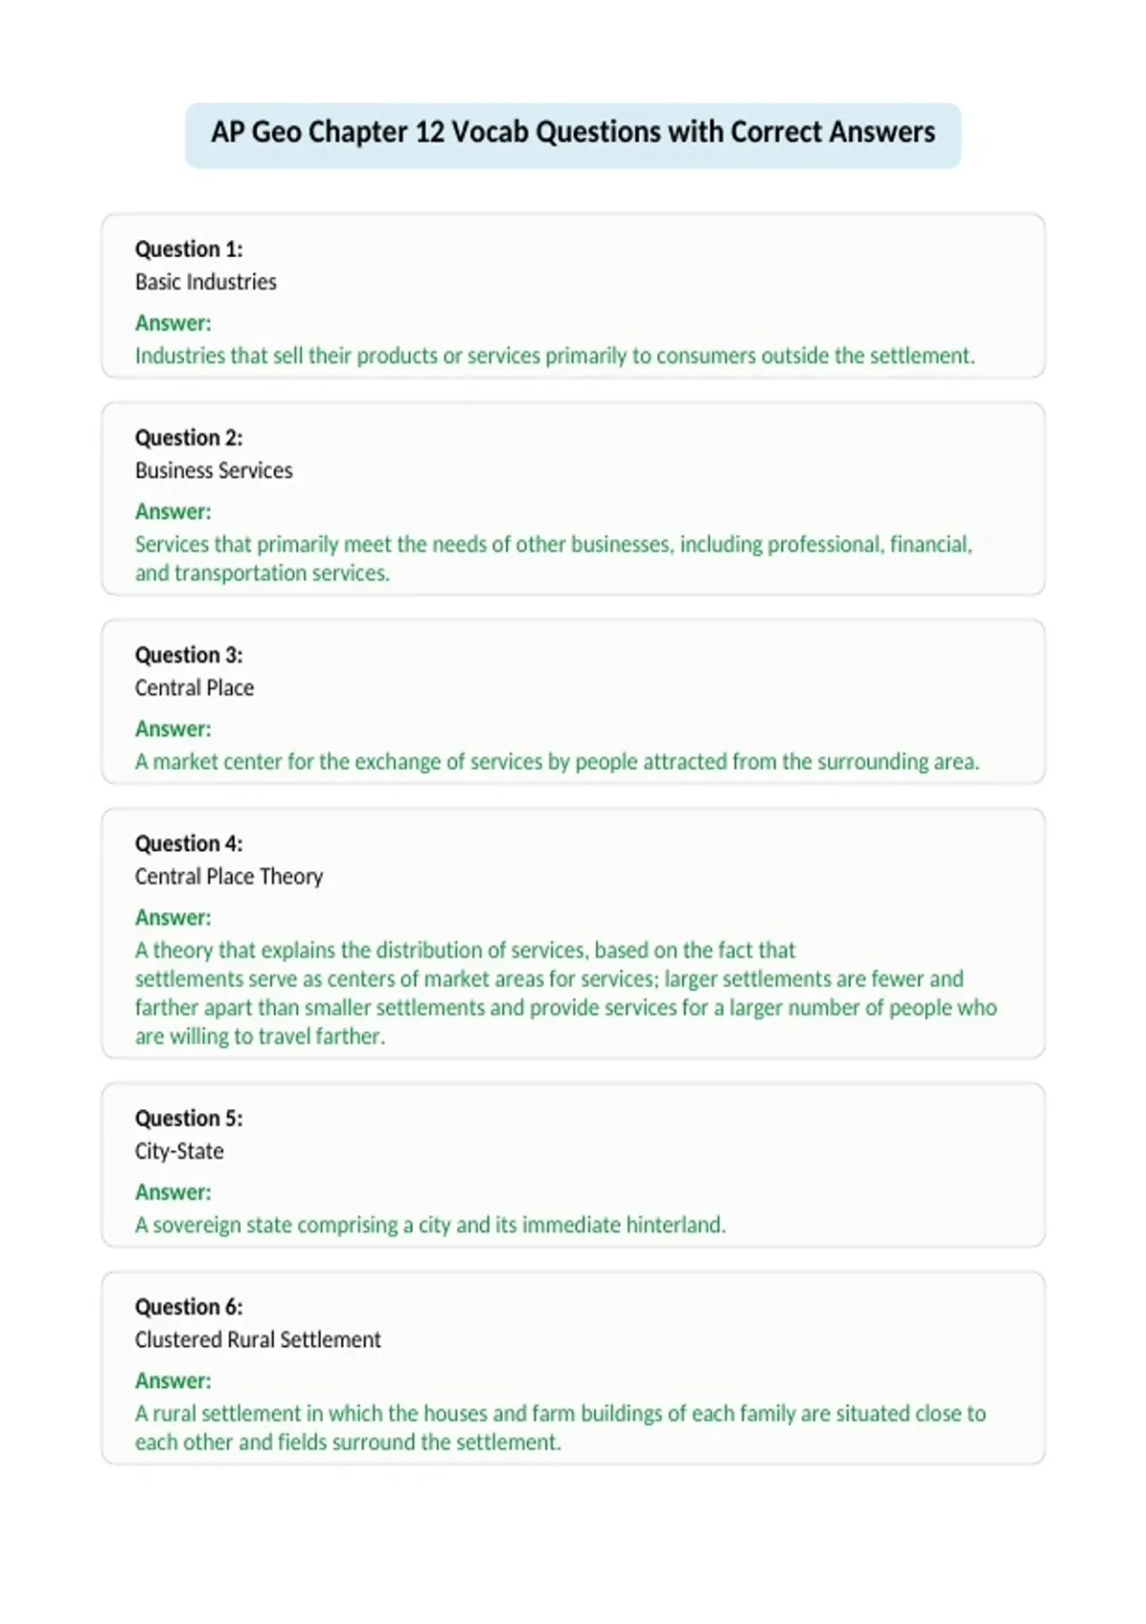Click the Question 4 heading
The image size is (1146, 1624).
coord(189,844)
